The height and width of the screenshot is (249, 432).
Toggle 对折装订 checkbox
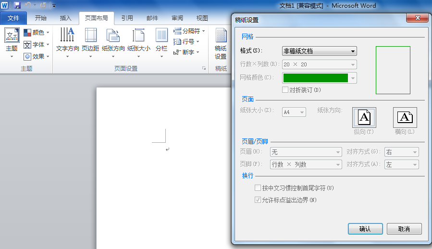point(285,89)
